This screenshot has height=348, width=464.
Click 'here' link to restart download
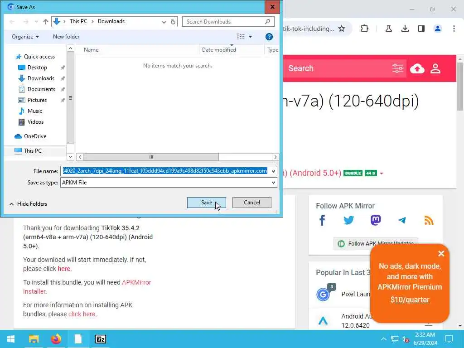click(64, 269)
